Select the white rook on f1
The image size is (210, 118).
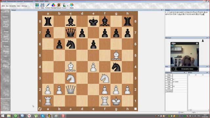click(x=105, y=101)
